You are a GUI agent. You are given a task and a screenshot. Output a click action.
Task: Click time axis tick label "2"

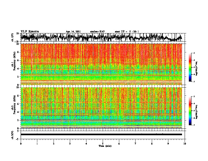(x=54, y=144)
